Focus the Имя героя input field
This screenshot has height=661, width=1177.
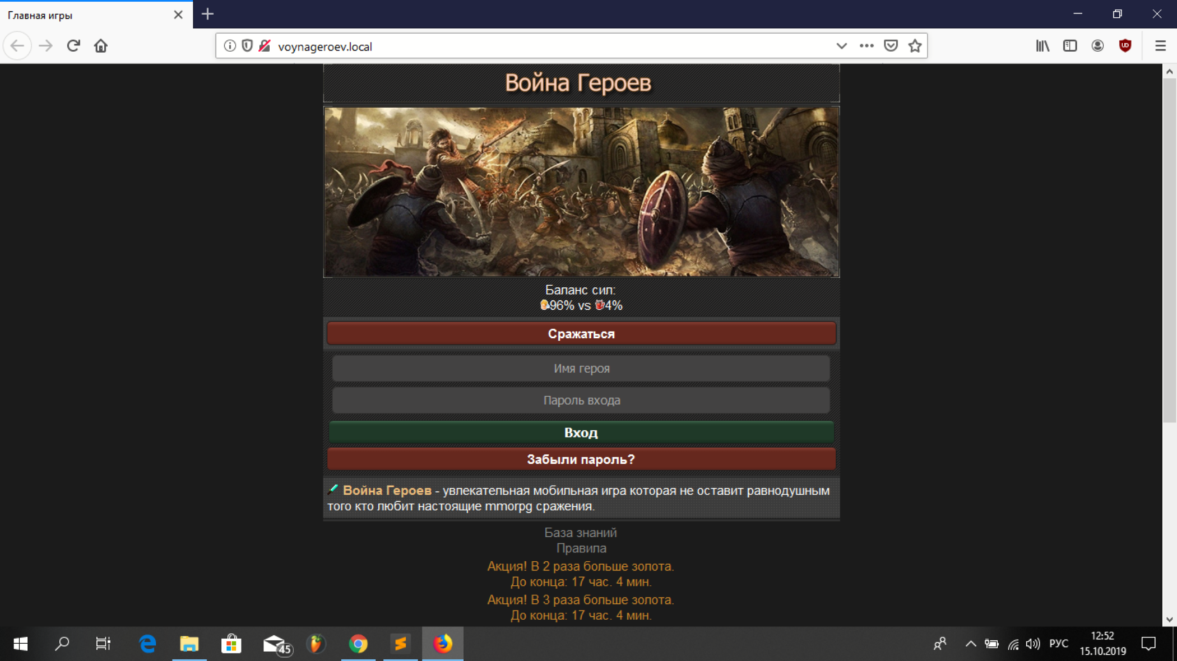[x=581, y=369]
